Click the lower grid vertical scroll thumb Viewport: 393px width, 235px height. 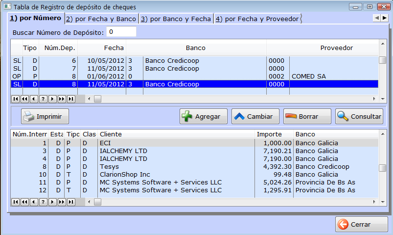coord(382,168)
